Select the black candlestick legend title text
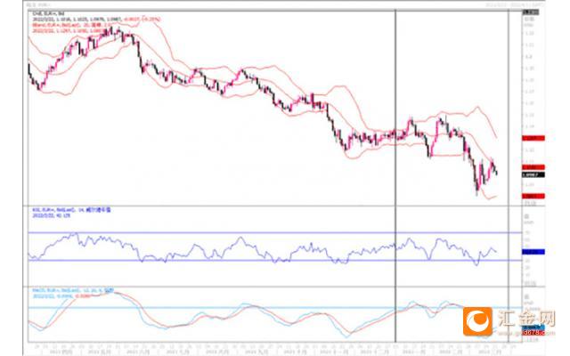Viewport: 570px width, 356px height. point(48,14)
